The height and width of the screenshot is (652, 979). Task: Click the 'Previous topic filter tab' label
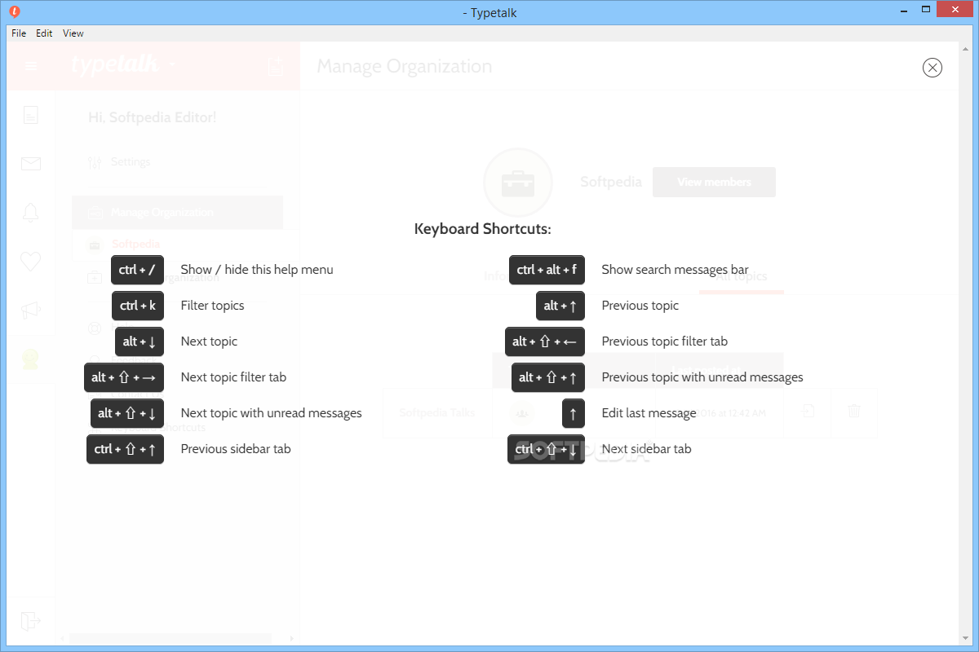point(665,341)
